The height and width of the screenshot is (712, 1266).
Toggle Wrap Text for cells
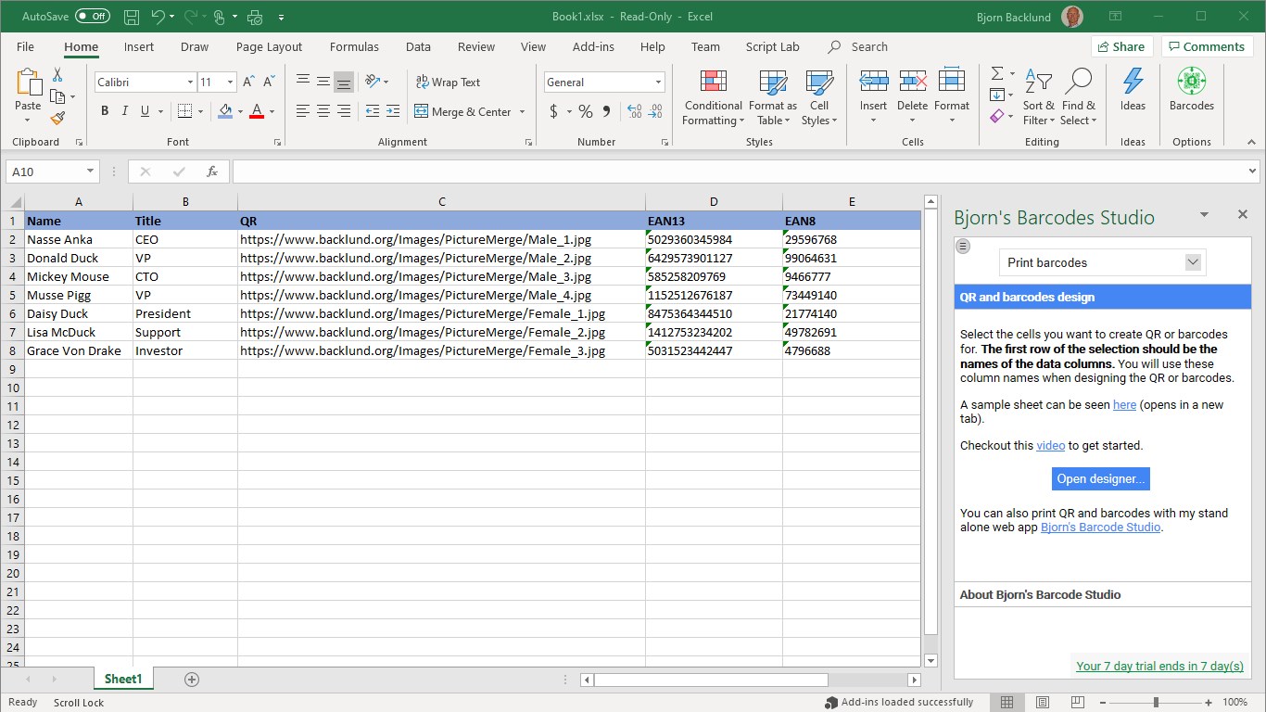(449, 82)
